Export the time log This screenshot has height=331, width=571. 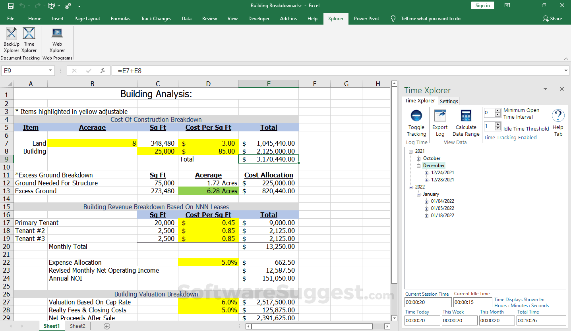pyautogui.click(x=440, y=116)
